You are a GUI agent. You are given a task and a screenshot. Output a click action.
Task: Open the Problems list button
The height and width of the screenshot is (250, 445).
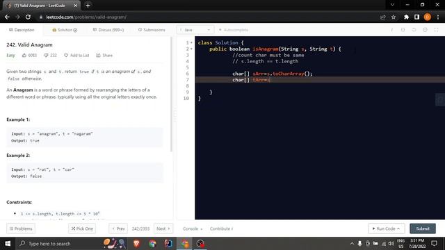21,228
